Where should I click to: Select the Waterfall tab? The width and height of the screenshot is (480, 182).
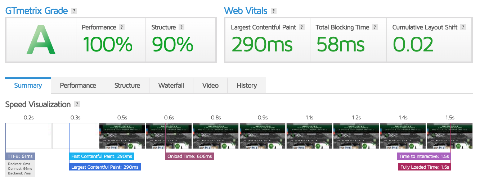click(171, 86)
